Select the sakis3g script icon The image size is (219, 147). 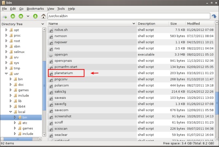[51, 92]
